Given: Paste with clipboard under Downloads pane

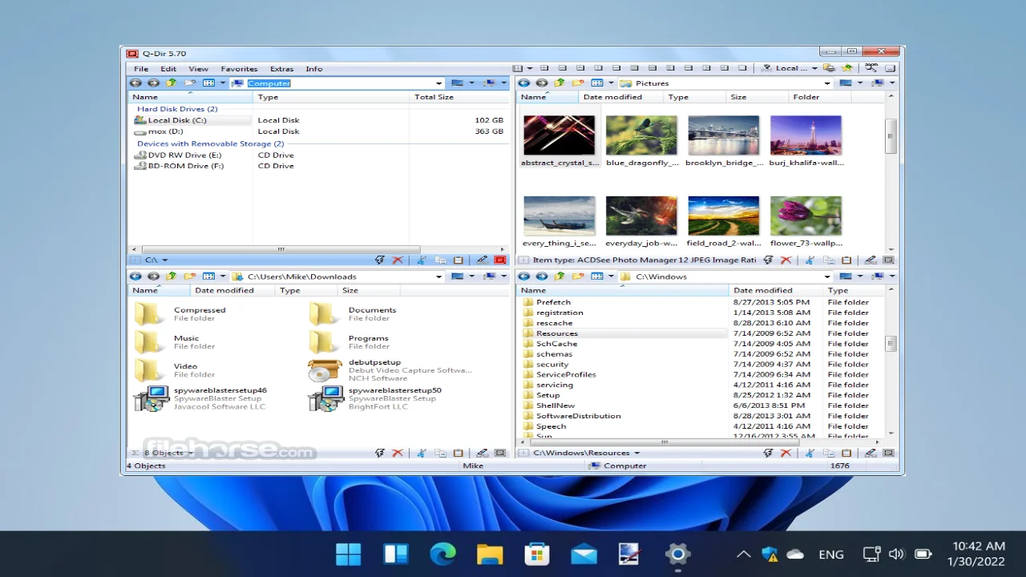Looking at the screenshot, I should 458,453.
